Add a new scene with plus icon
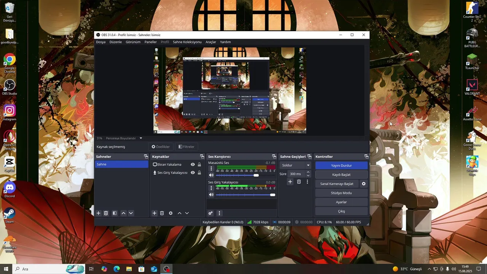Image resolution: width=487 pixels, height=274 pixels. [98, 213]
